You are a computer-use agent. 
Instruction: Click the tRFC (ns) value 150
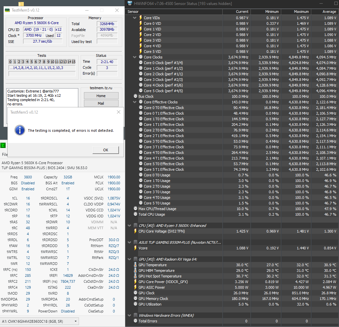[28, 270]
